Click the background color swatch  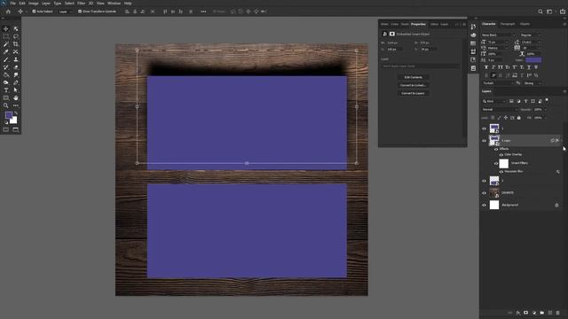(x=14, y=121)
